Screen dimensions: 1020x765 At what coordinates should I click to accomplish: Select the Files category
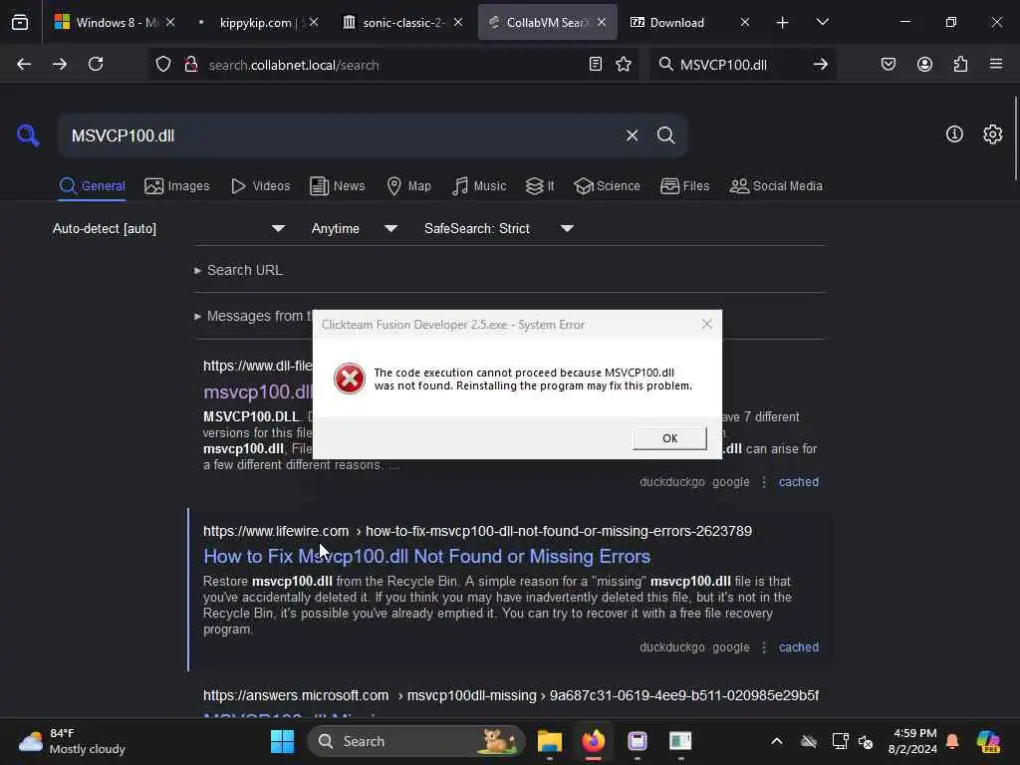coord(684,186)
